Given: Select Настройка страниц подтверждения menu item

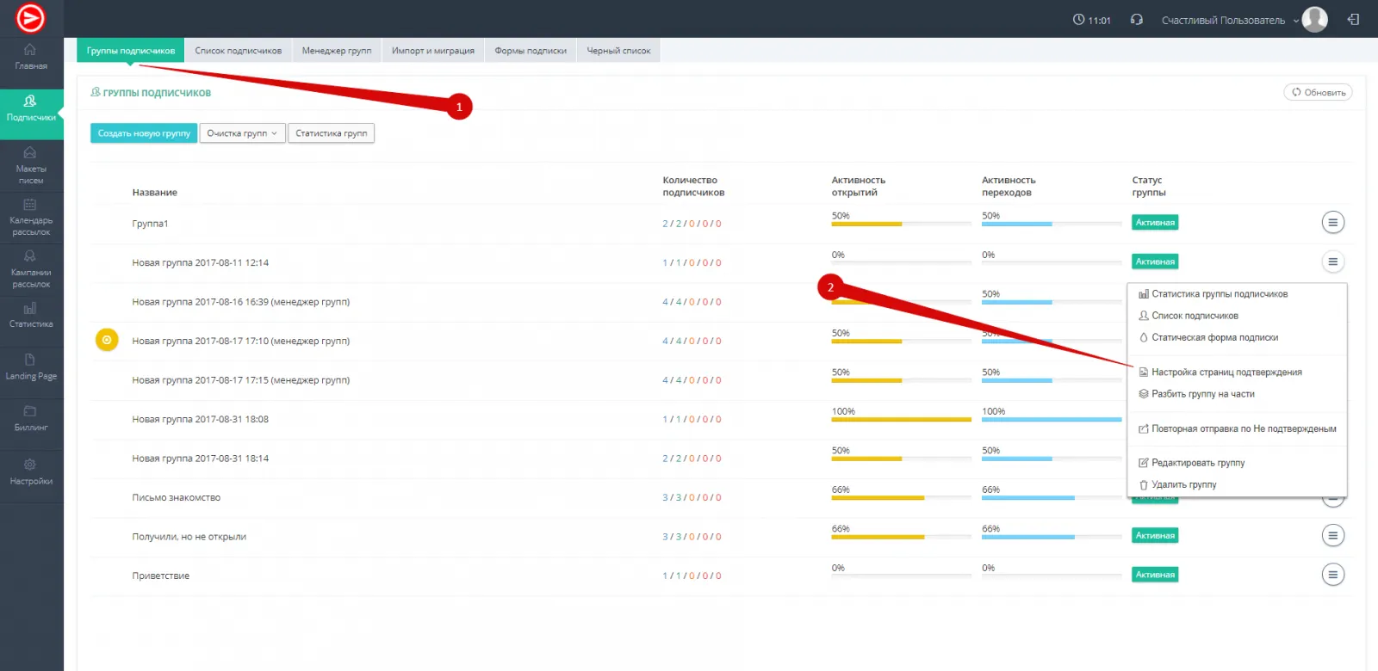Looking at the screenshot, I should point(1226,372).
